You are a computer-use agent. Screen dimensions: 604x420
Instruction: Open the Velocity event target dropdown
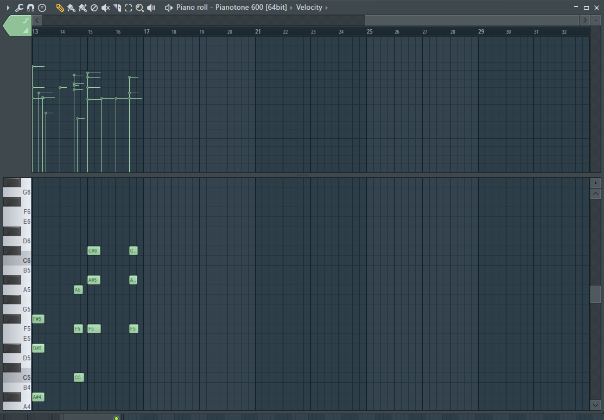(309, 7)
